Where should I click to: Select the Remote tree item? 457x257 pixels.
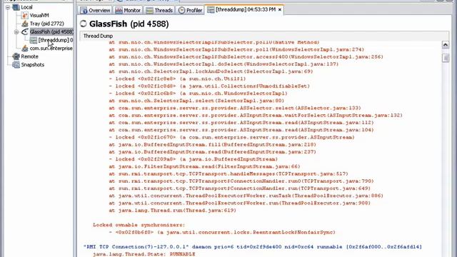[x=29, y=56]
